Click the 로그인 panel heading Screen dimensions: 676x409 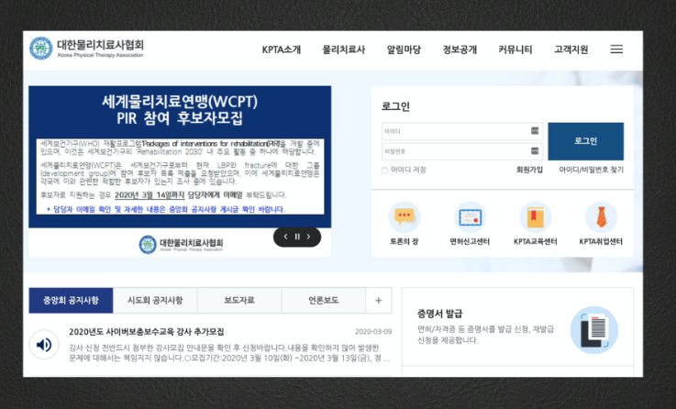395,106
